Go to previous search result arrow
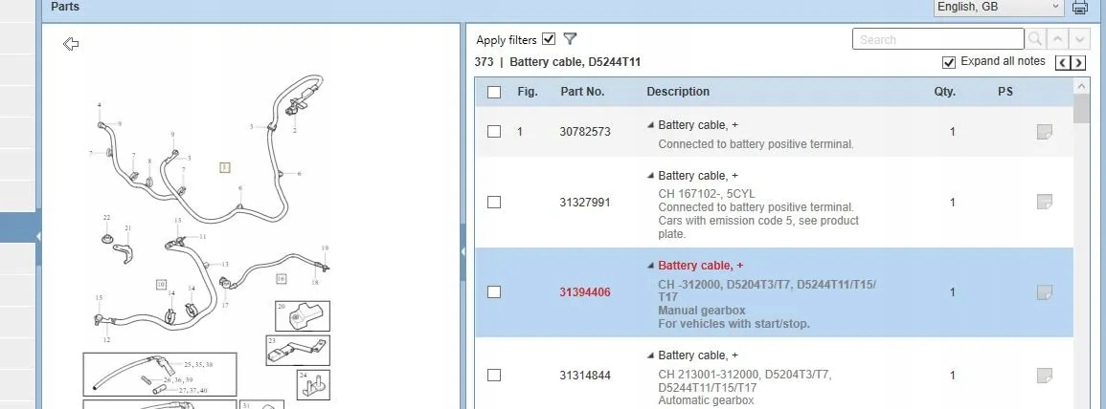 click(x=1056, y=39)
